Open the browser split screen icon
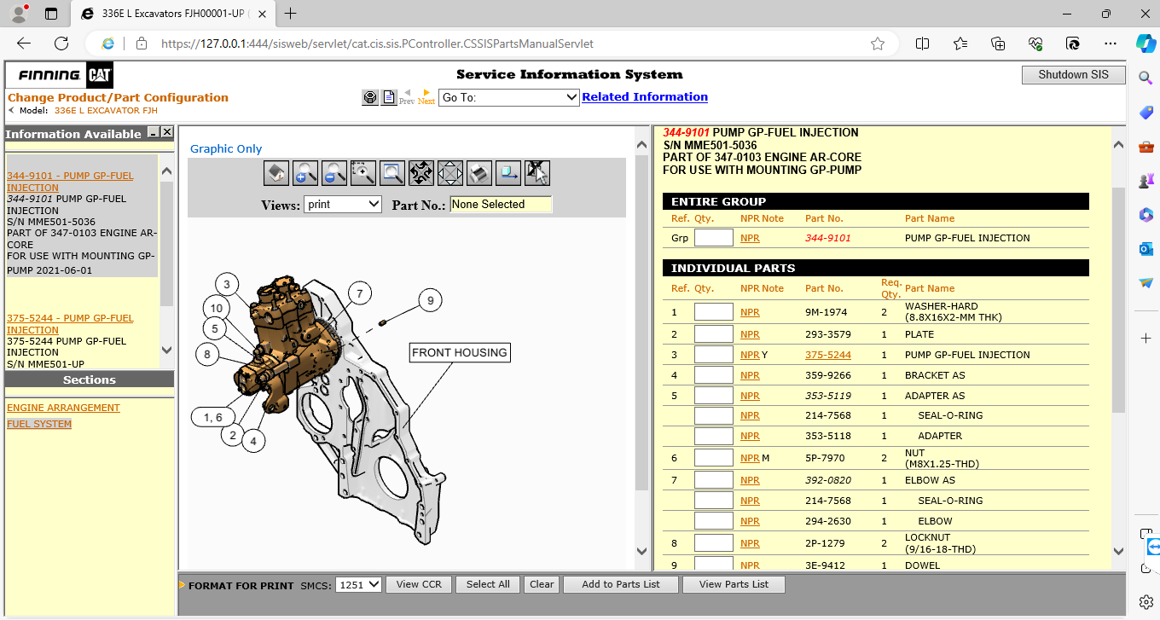1160x620 pixels. coord(922,43)
